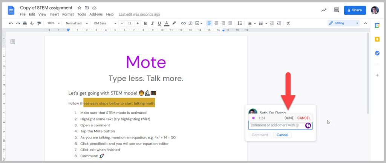Print the document using the printer icon
This screenshot has width=386, height=163.
tap(25, 23)
